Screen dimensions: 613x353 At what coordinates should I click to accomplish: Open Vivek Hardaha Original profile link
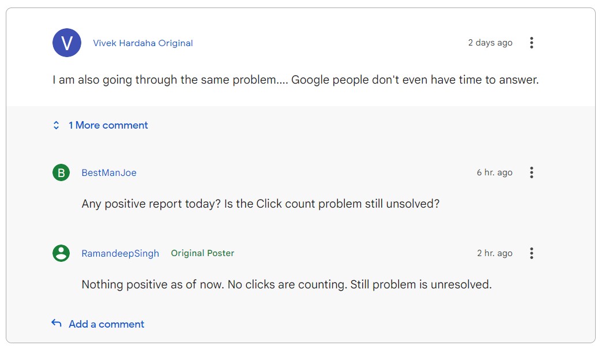(142, 43)
